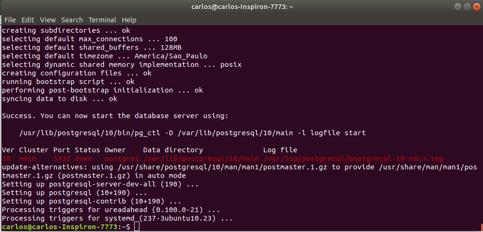The image size is (483, 232).
Task: Click the 'Data directory' column header
Action: tap(173, 150)
